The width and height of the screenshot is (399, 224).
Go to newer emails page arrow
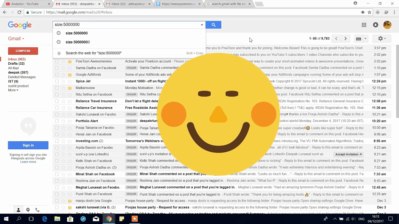click(x=336, y=39)
